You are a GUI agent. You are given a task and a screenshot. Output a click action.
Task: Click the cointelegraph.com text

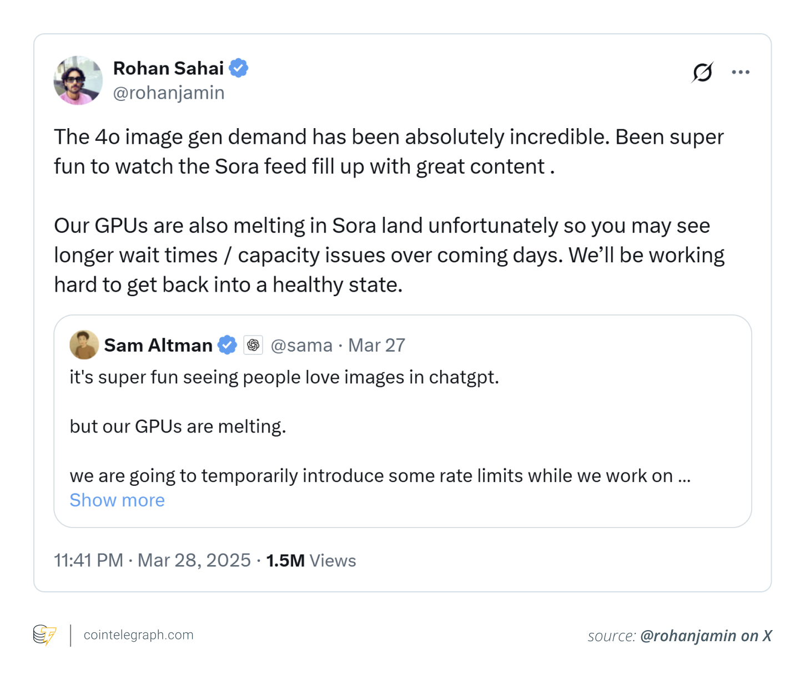[x=138, y=635]
